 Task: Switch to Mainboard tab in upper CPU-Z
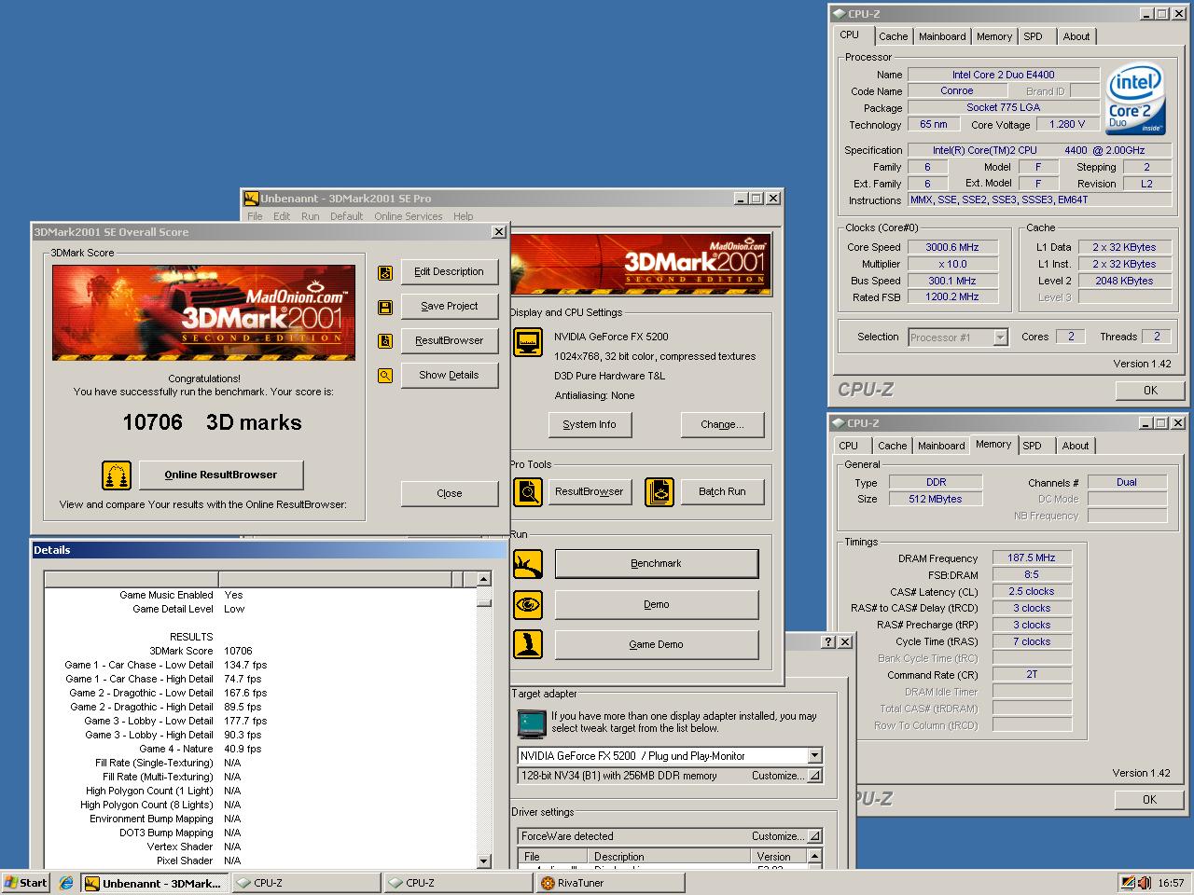[942, 36]
